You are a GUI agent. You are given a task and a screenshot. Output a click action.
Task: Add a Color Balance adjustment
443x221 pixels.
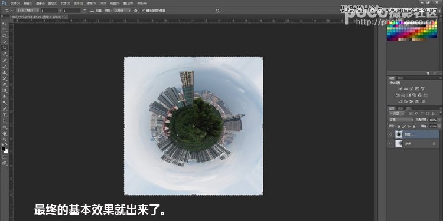coord(403,95)
